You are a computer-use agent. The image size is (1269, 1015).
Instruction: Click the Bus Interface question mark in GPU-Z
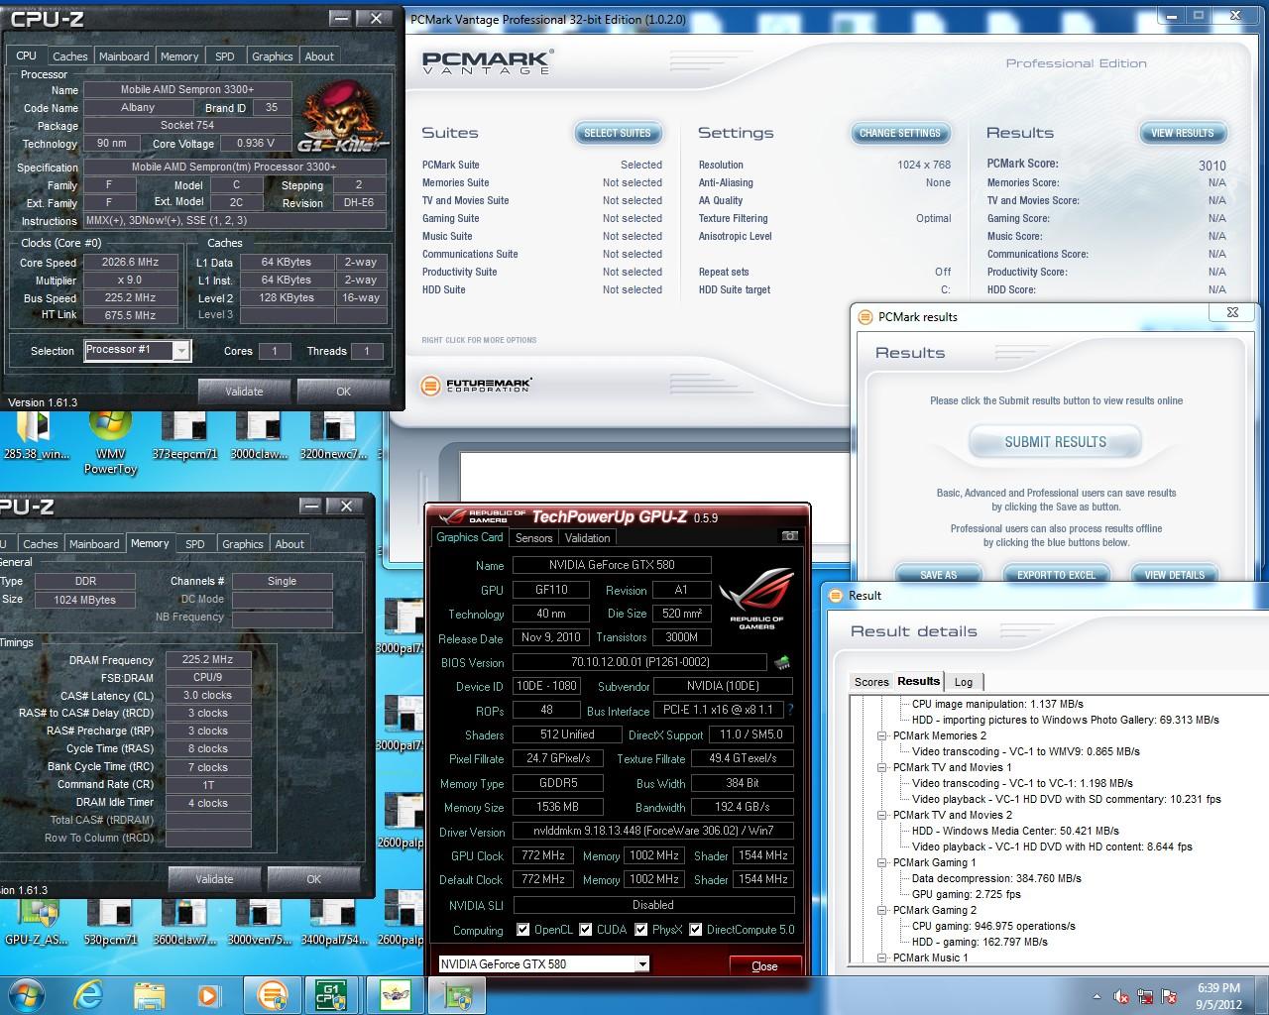[x=790, y=710]
